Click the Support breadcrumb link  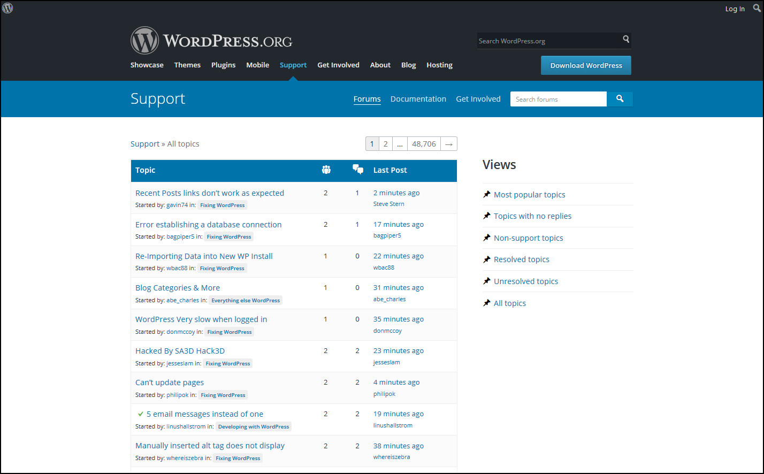(x=145, y=144)
